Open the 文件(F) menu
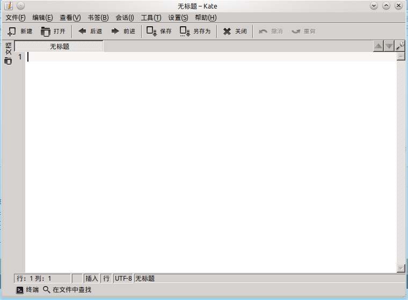The width and height of the screenshot is (408, 300). coord(16,18)
